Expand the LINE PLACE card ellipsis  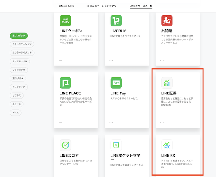click(x=60, y=122)
